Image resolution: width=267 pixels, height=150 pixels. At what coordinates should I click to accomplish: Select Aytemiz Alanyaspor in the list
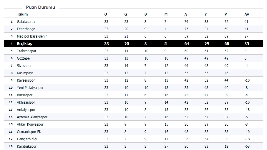tap(32, 117)
